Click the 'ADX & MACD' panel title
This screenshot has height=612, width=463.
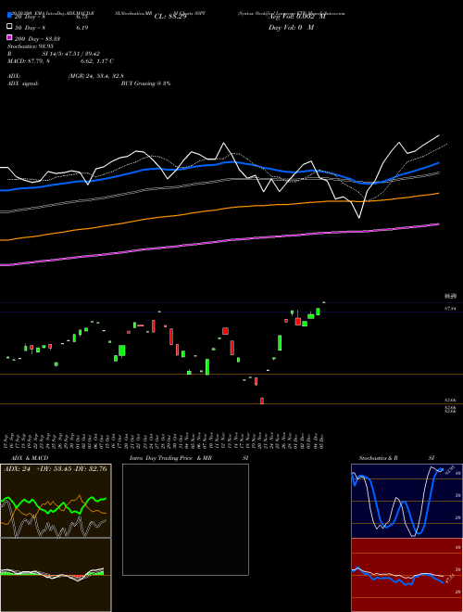[x=30, y=458]
